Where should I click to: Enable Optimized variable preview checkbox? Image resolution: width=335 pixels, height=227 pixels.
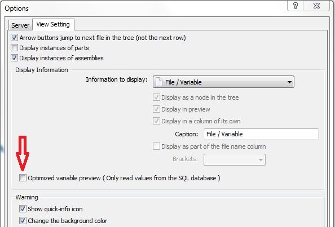pyautogui.click(x=23, y=178)
